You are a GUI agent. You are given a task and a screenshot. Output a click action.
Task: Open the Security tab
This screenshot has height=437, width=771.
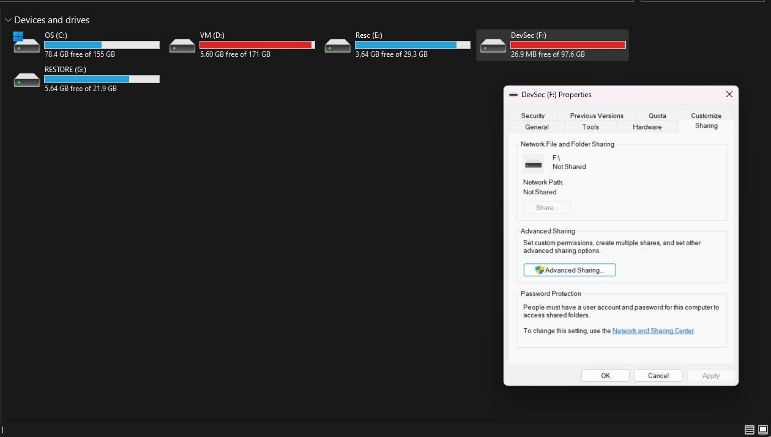[533, 116]
